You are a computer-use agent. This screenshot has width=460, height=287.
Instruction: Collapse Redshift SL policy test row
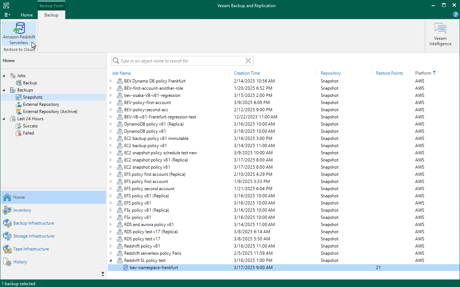[x=111, y=260]
